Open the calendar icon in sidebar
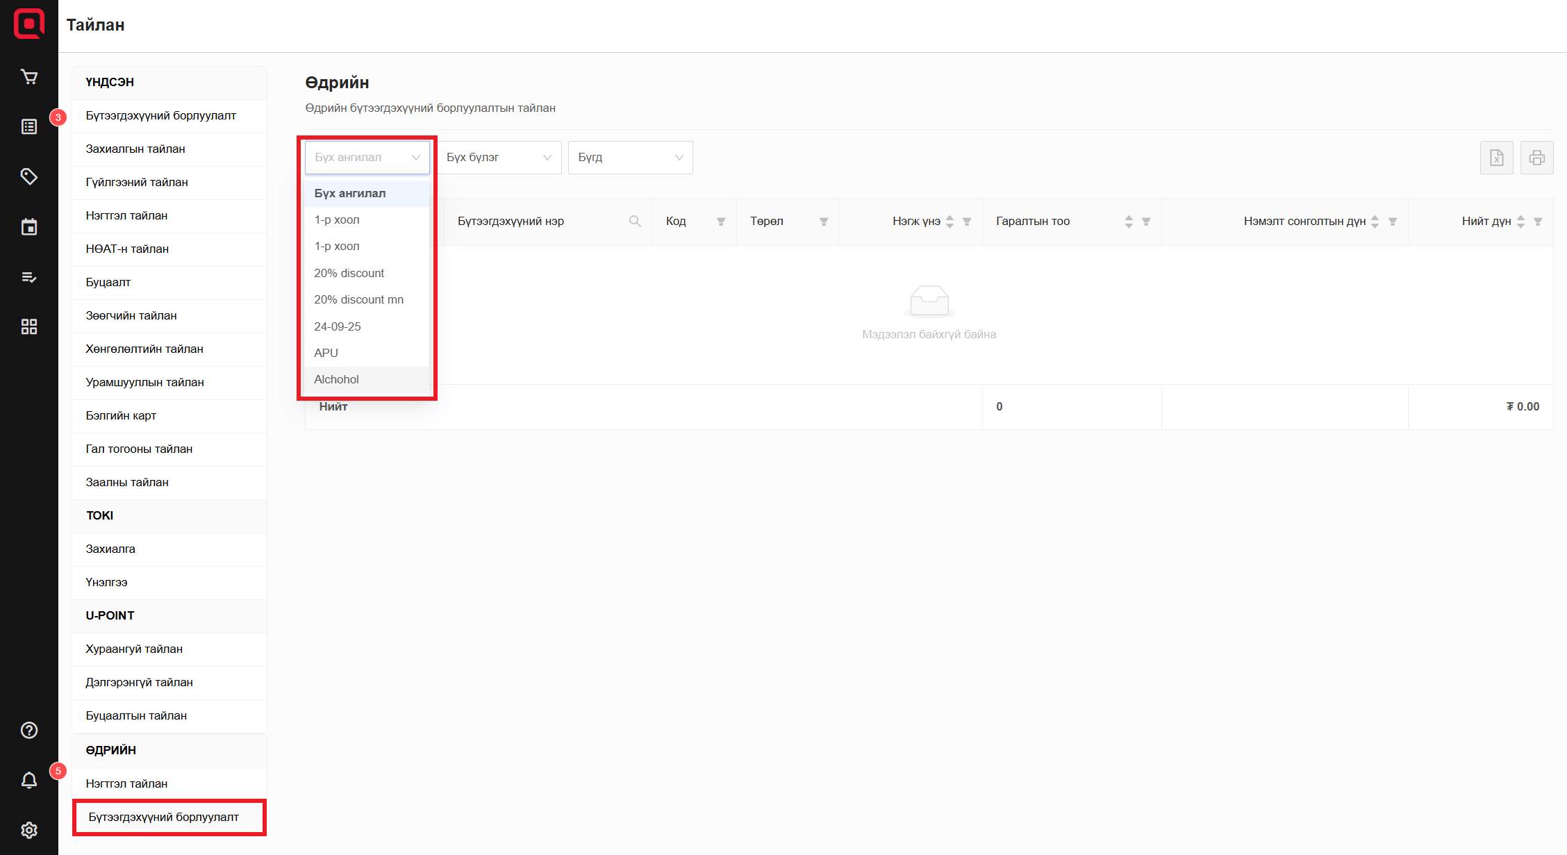This screenshot has height=855, width=1567. click(x=28, y=227)
